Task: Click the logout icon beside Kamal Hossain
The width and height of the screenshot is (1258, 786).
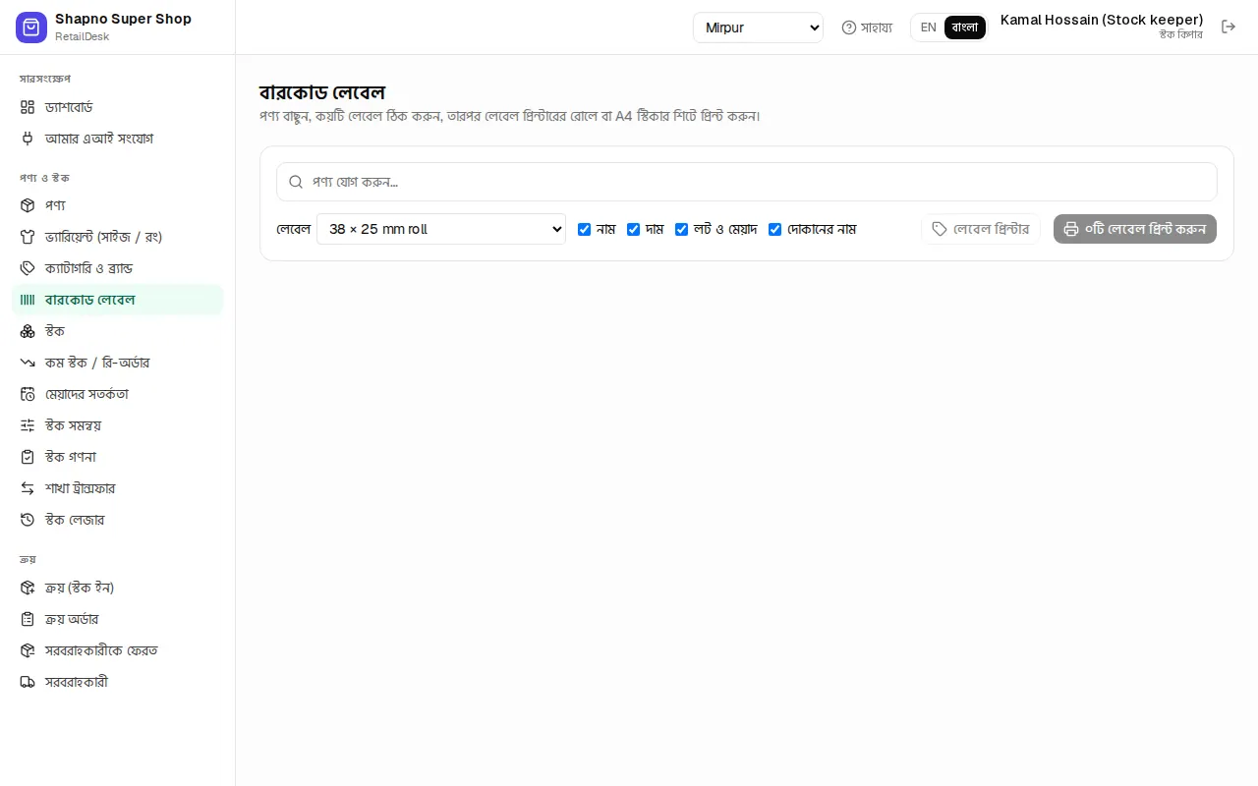Action: pos(1229,27)
